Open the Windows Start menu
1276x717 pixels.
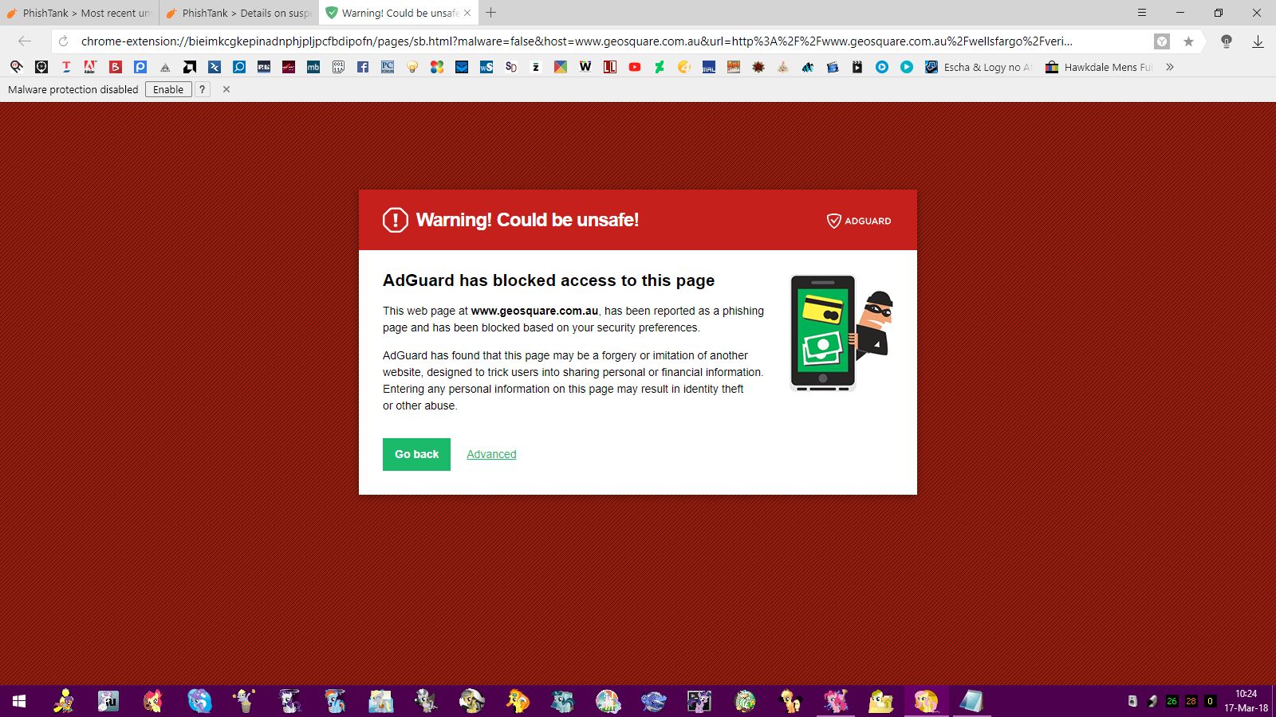pyautogui.click(x=19, y=701)
